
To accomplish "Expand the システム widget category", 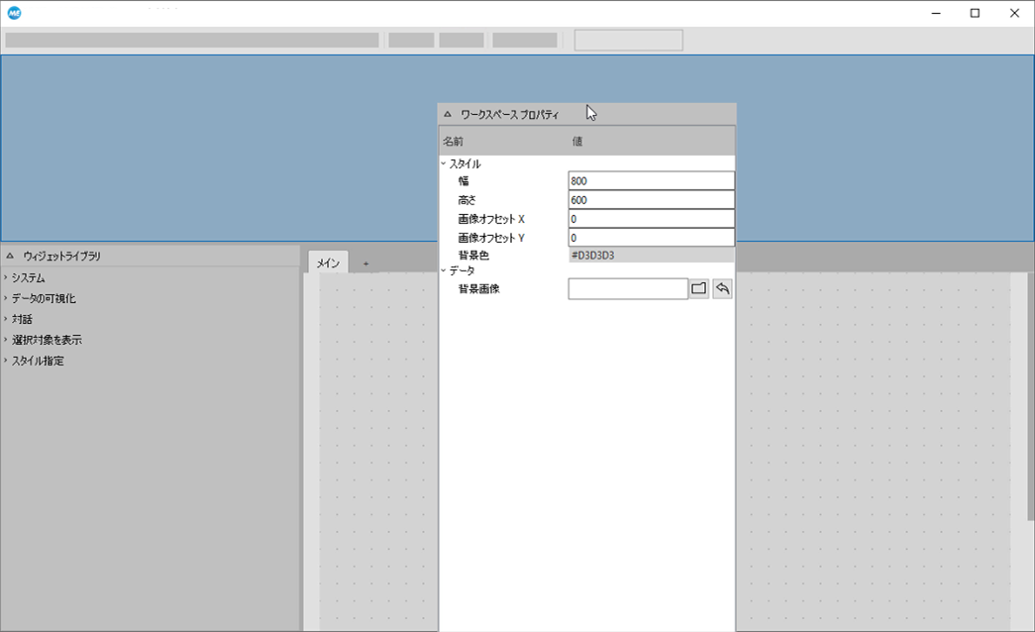I will (x=6, y=277).
